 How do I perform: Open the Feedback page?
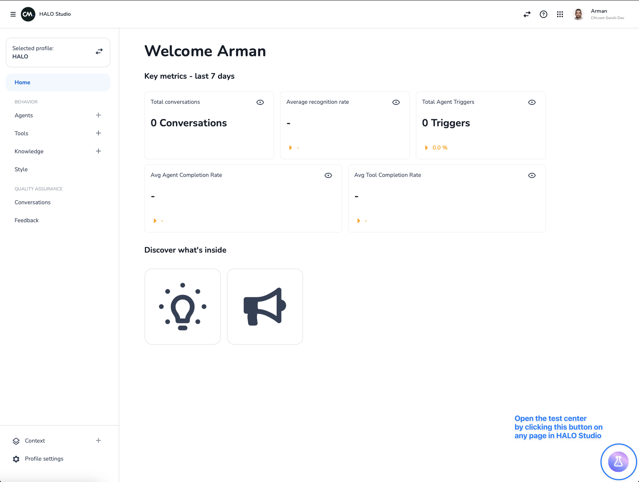pyautogui.click(x=27, y=220)
